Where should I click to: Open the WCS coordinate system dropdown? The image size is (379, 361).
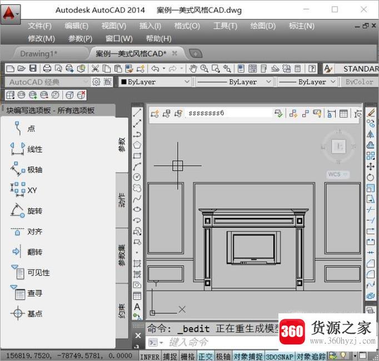346,174
